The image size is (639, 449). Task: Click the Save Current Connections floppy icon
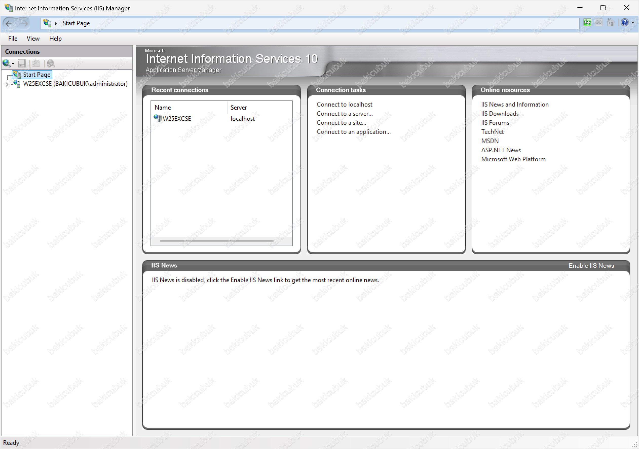click(22, 64)
